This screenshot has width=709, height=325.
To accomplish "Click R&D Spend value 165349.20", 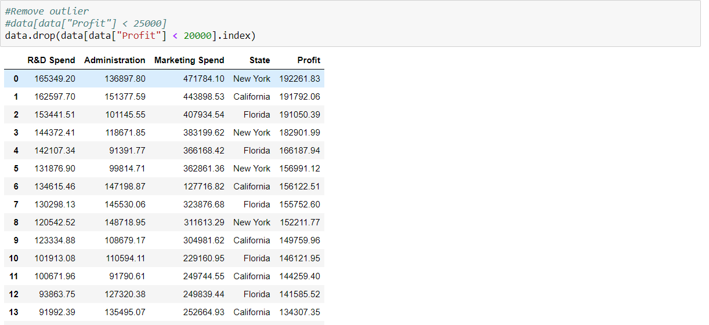I will click(x=55, y=79).
